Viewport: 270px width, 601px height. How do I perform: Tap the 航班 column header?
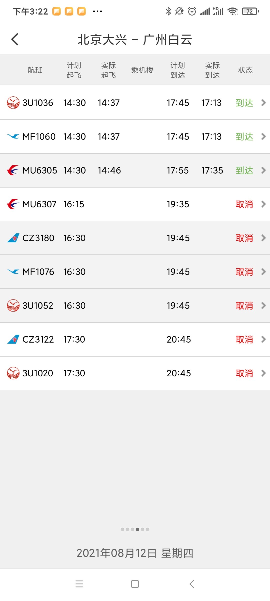(x=35, y=70)
